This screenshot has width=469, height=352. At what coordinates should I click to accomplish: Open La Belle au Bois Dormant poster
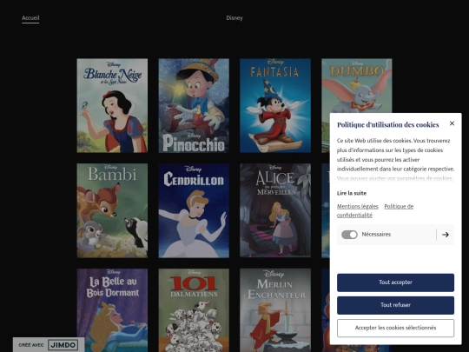coord(112,310)
